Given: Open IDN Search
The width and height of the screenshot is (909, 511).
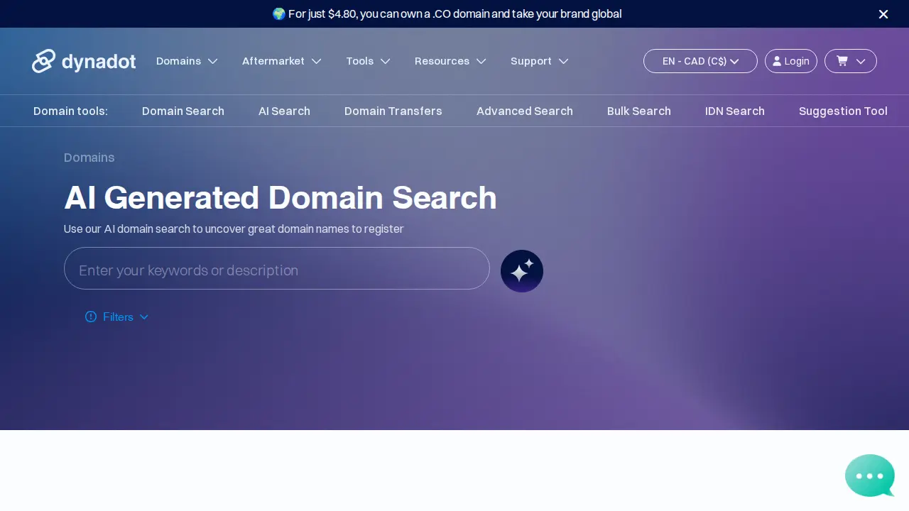Looking at the screenshot, I should [735, 111].
